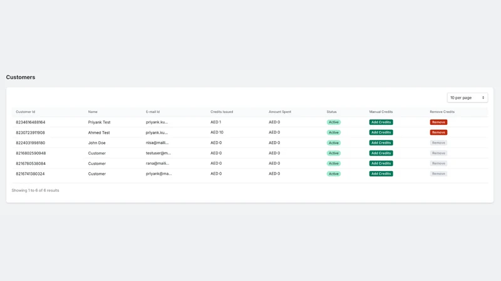The image size is (501, 281).
Task: Click the Name column header
Action: 93,112
